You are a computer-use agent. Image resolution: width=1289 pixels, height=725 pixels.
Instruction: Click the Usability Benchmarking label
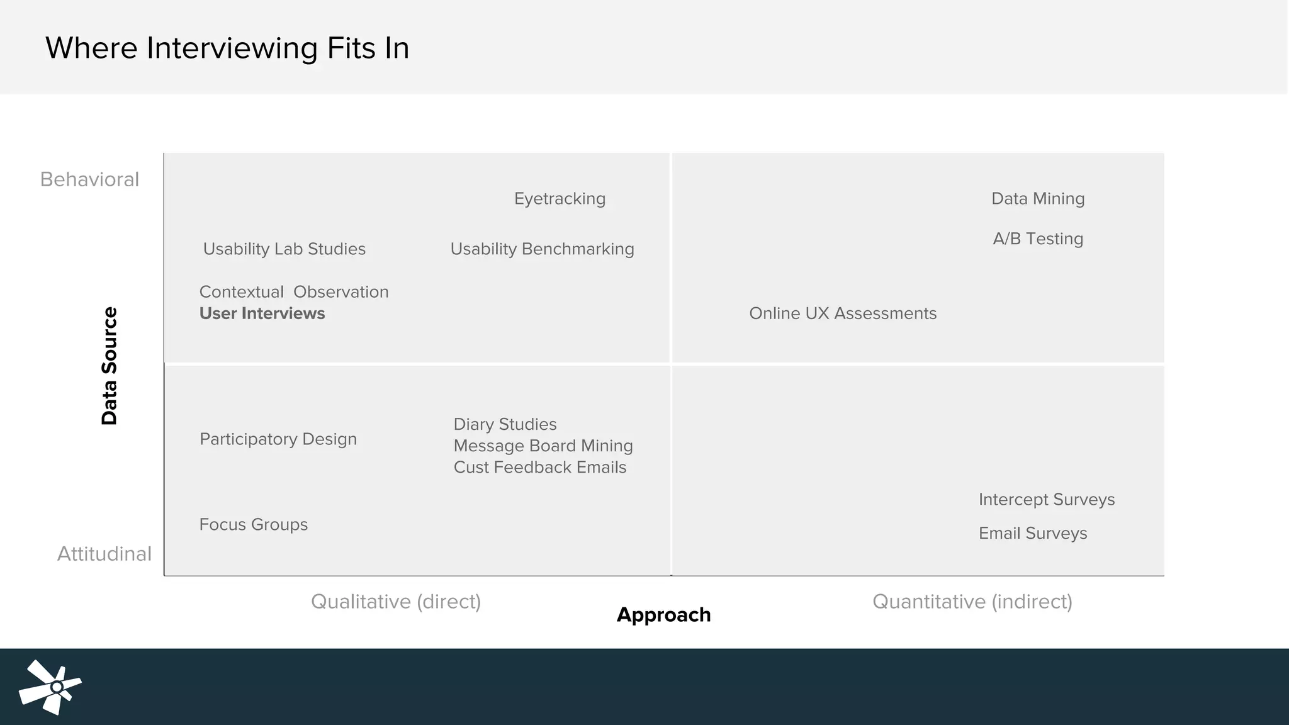tap(542, 249)
